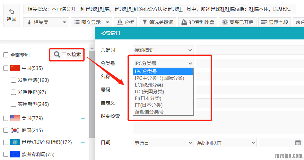This screenshot has width=304, height=160.
Task: Click the 显示字段 display fields button
Action: click(x=274, y=22)
